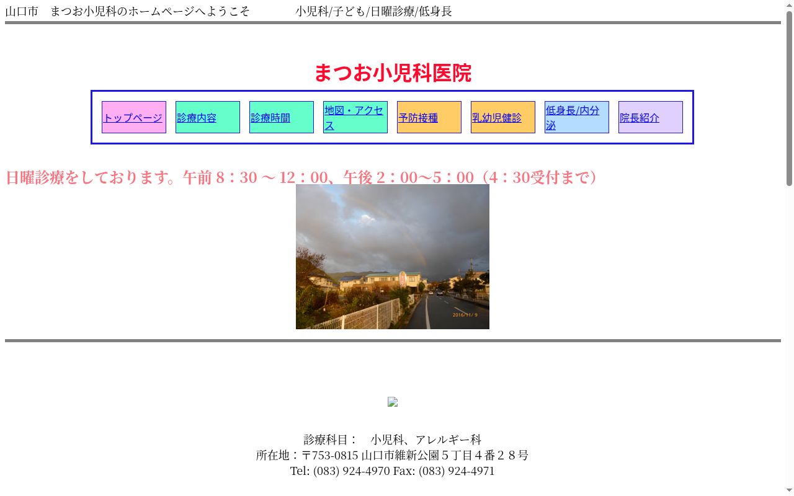Open the トップページ navigation link

133,118
